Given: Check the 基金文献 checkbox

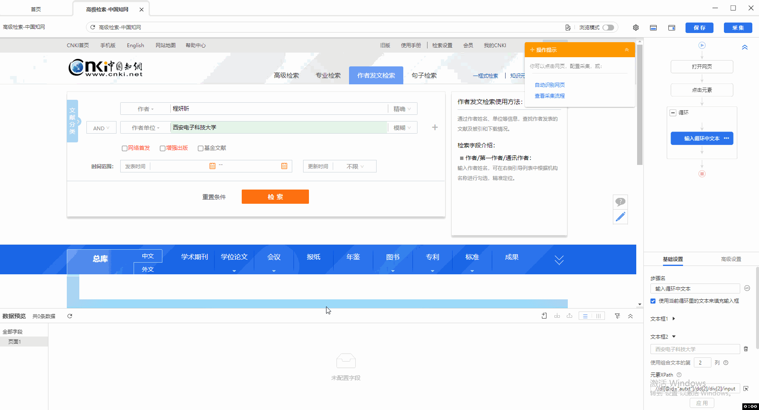Looking at the screenshot, I should [x=200, y=148].
